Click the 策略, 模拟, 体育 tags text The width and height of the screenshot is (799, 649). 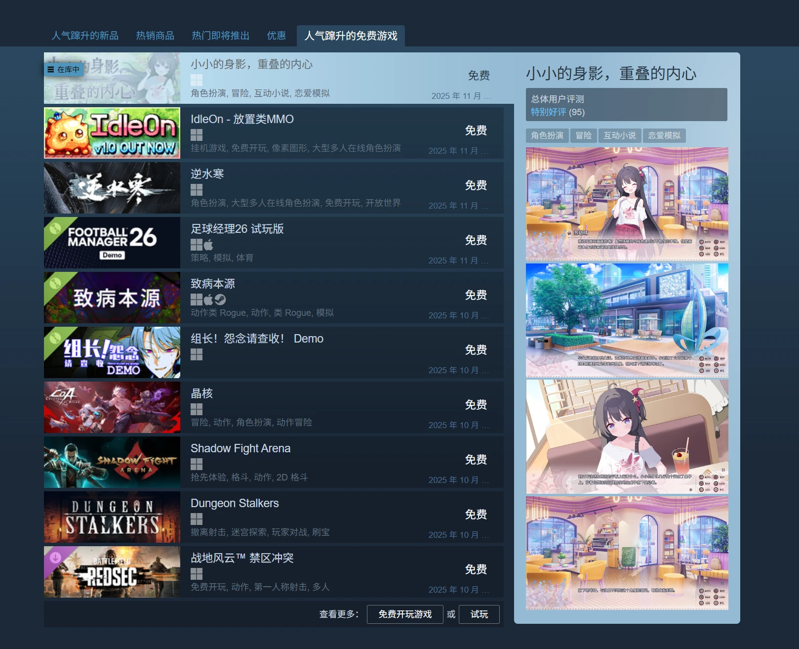pyautogui.click(x=222, y=258)
